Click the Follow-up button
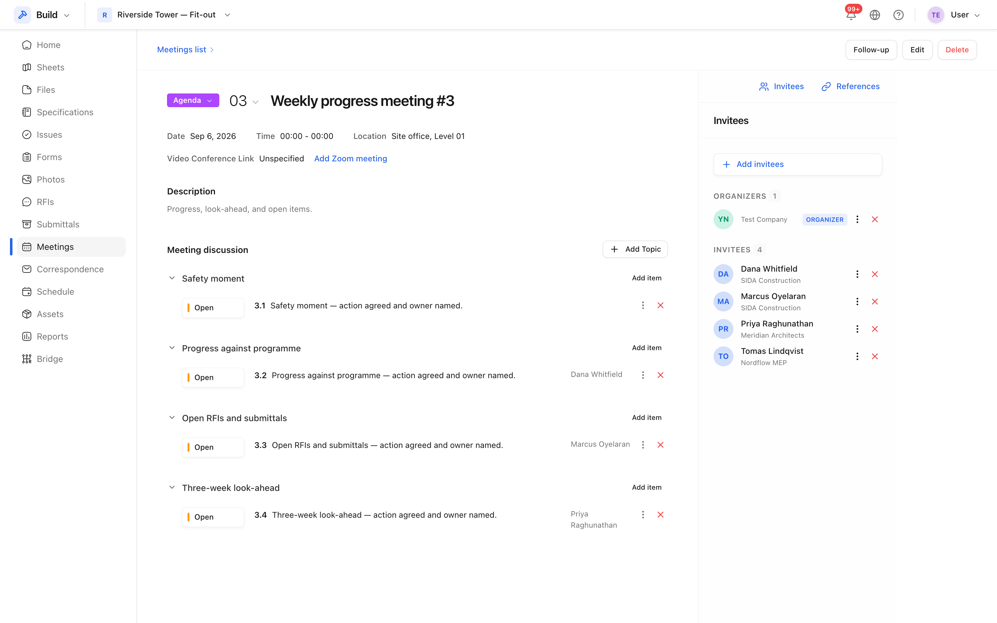Screen dimensions: 997x623 871,50
